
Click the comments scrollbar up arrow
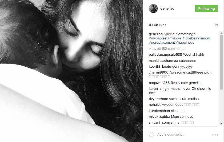221,33
